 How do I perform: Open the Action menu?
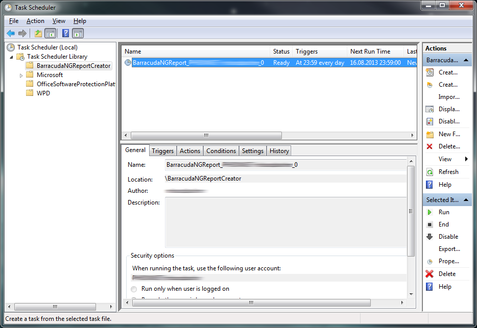point(35,21)
